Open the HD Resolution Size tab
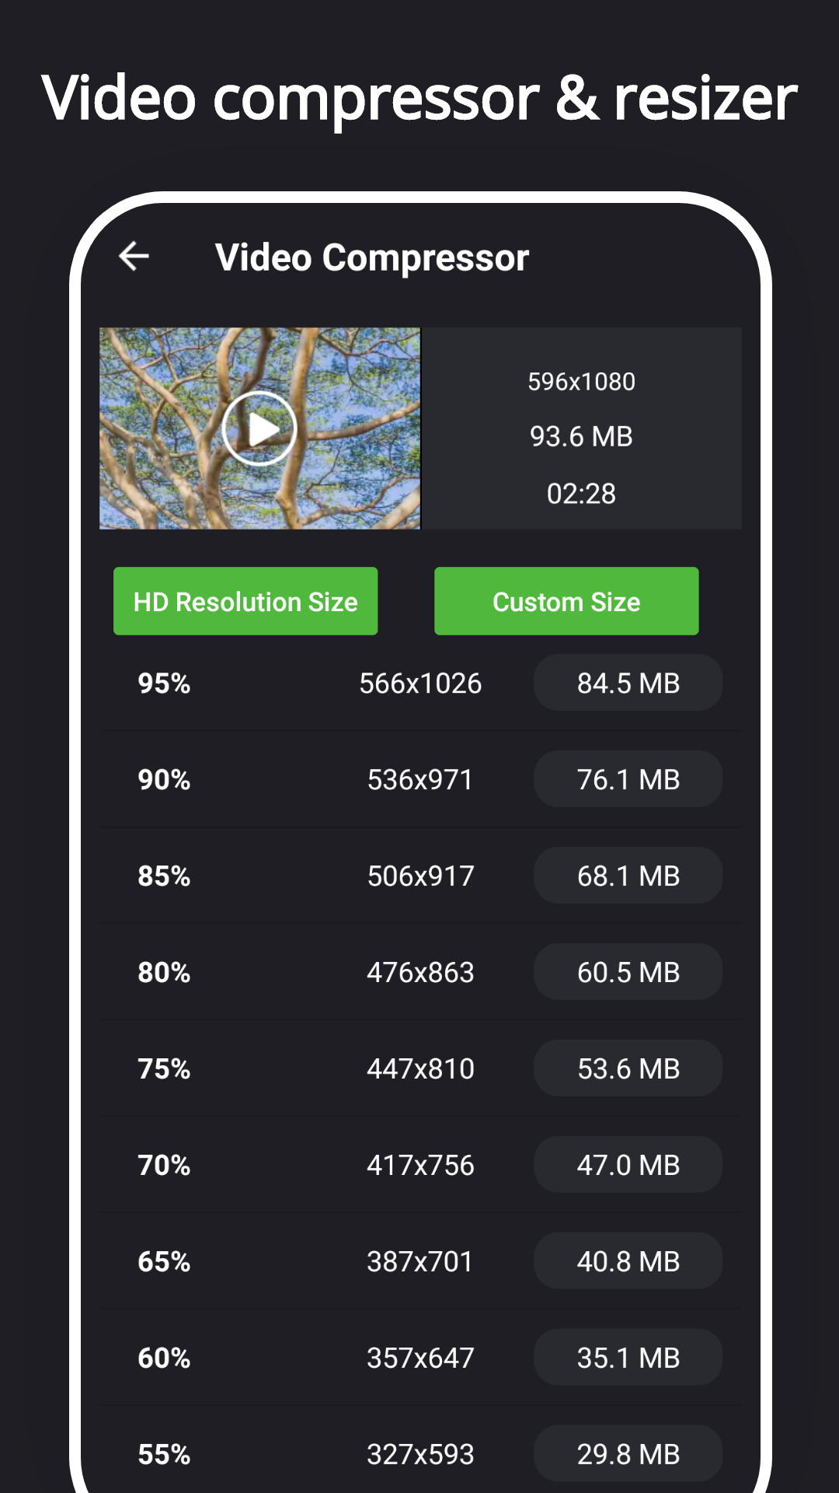 pos(245,601)
